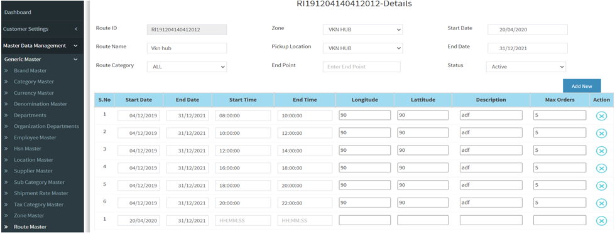Screen dimensions: 615x234
Task: Click the Start Time column header
Action: tap(242, 100)
